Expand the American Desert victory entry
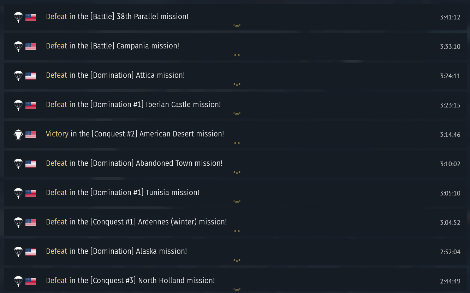The height and width of the screenshot is (293, 470). pos(237,143)
